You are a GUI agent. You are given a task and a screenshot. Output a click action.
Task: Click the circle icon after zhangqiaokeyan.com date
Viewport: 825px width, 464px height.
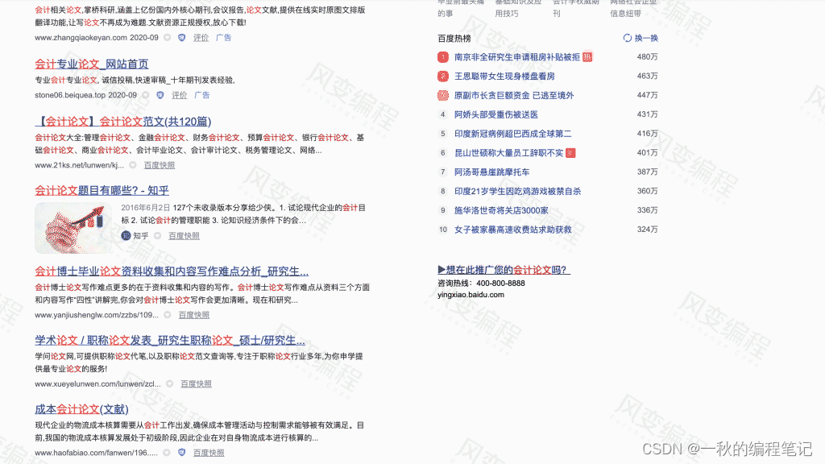click(168, 38)
